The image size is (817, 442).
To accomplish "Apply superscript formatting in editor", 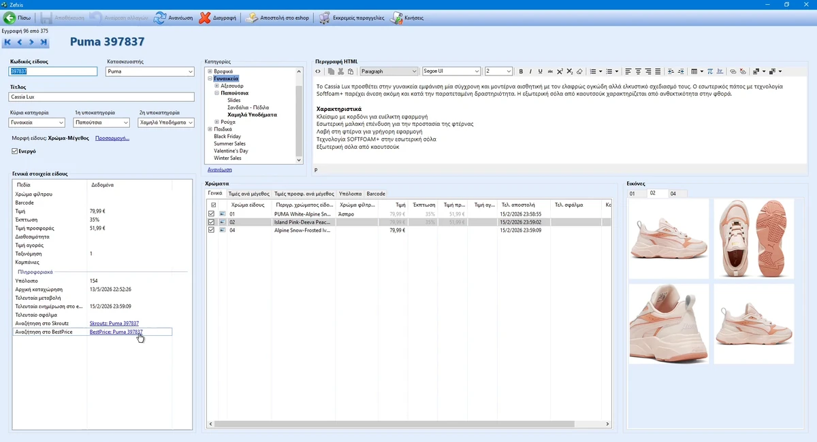I will coord(560,71).
